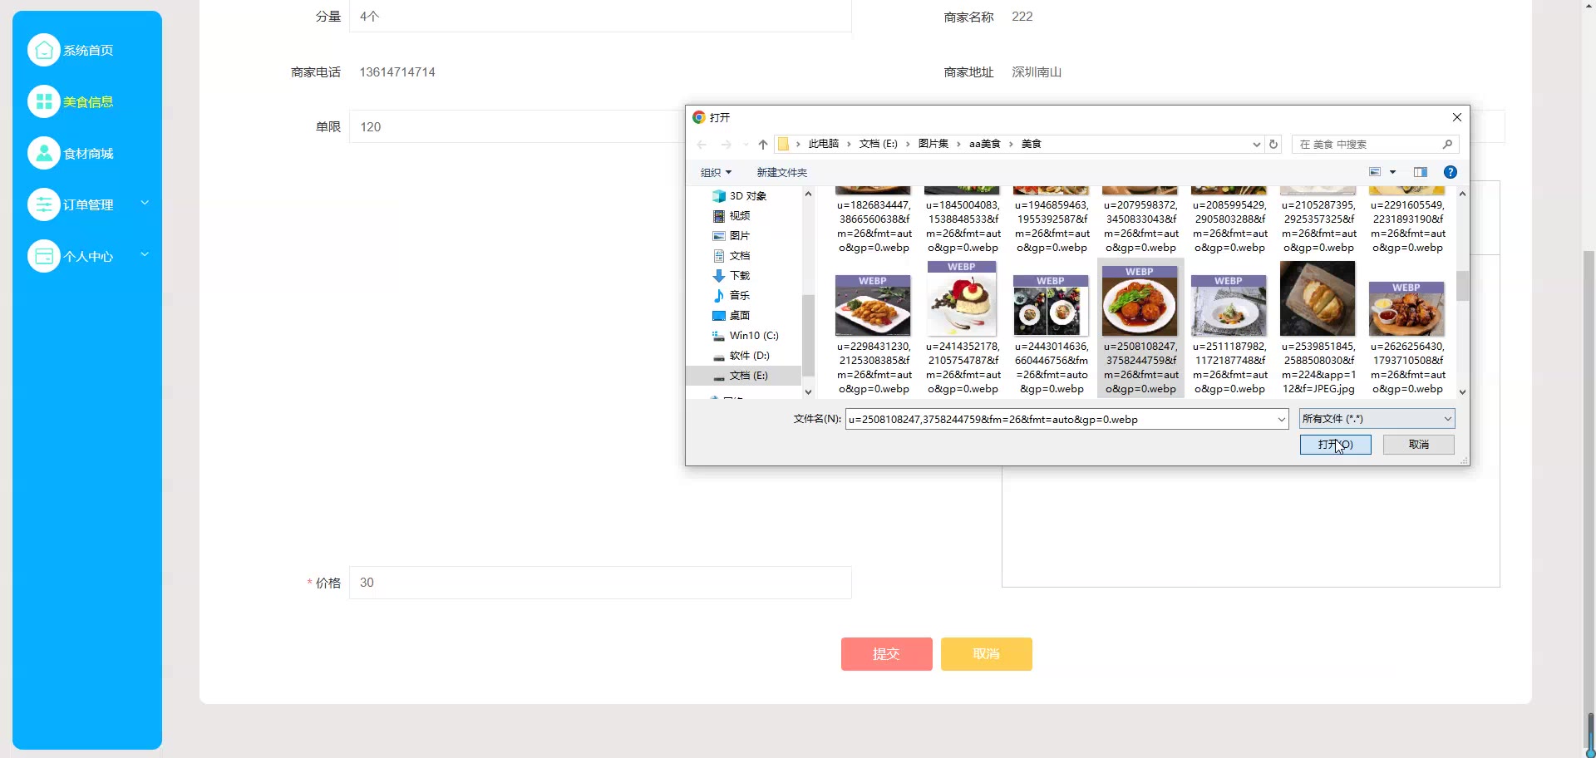Click the 美食信息 grid icon in sidebar
This screenshot has width=1596, height=758.
(x=44, y=101)
